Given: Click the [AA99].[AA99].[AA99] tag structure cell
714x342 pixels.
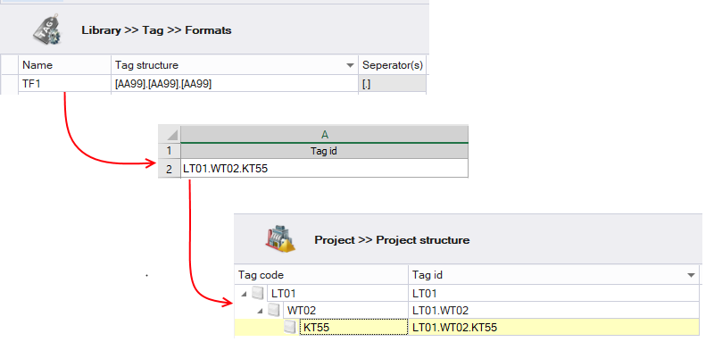Looking at the screenshot, I should (x=235, y=84).
